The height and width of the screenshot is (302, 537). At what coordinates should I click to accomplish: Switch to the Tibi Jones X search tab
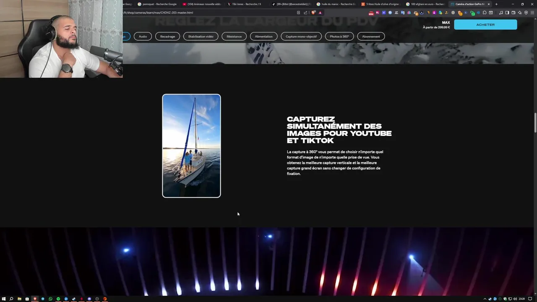[x=246, y=4]
